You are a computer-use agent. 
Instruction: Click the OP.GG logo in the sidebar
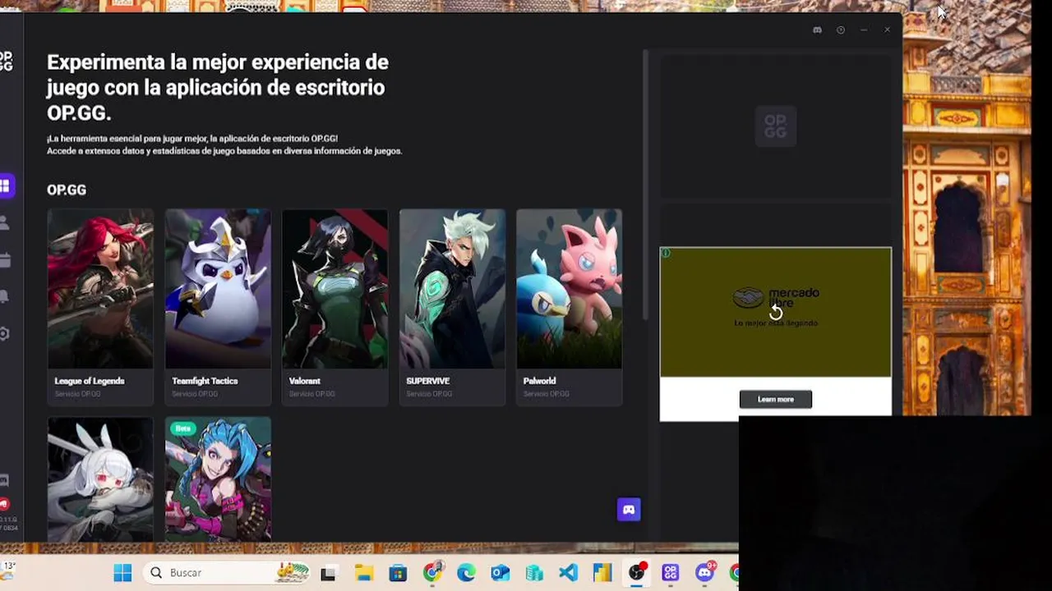point(5,62)
